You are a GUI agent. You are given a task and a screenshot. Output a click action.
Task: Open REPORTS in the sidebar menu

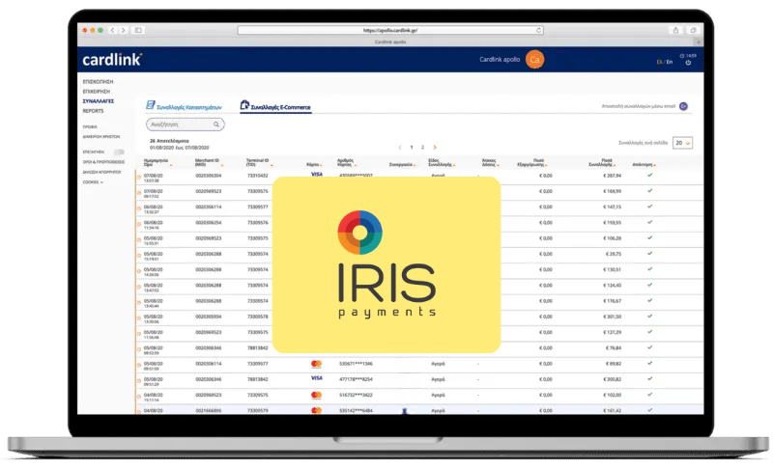pos(93,111)
